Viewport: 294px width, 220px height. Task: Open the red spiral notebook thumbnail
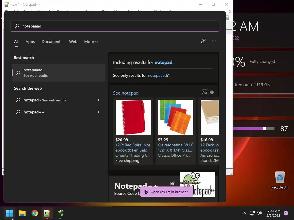coord(133,117)
